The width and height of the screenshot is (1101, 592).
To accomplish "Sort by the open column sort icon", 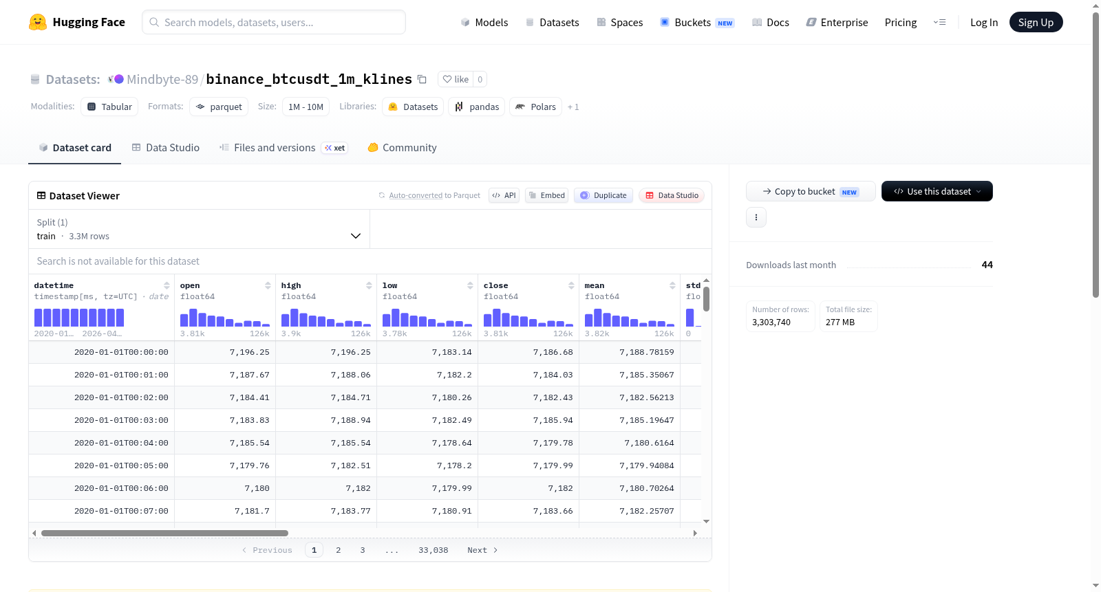I will [268, 285].
